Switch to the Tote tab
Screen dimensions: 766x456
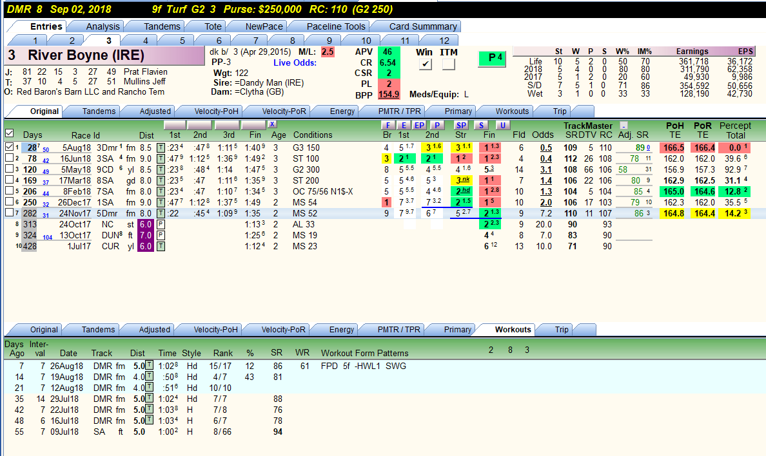(x=213, y=26)
